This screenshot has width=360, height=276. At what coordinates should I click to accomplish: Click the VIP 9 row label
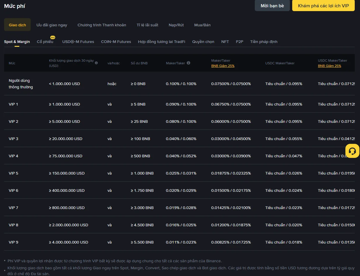point(13,242)
